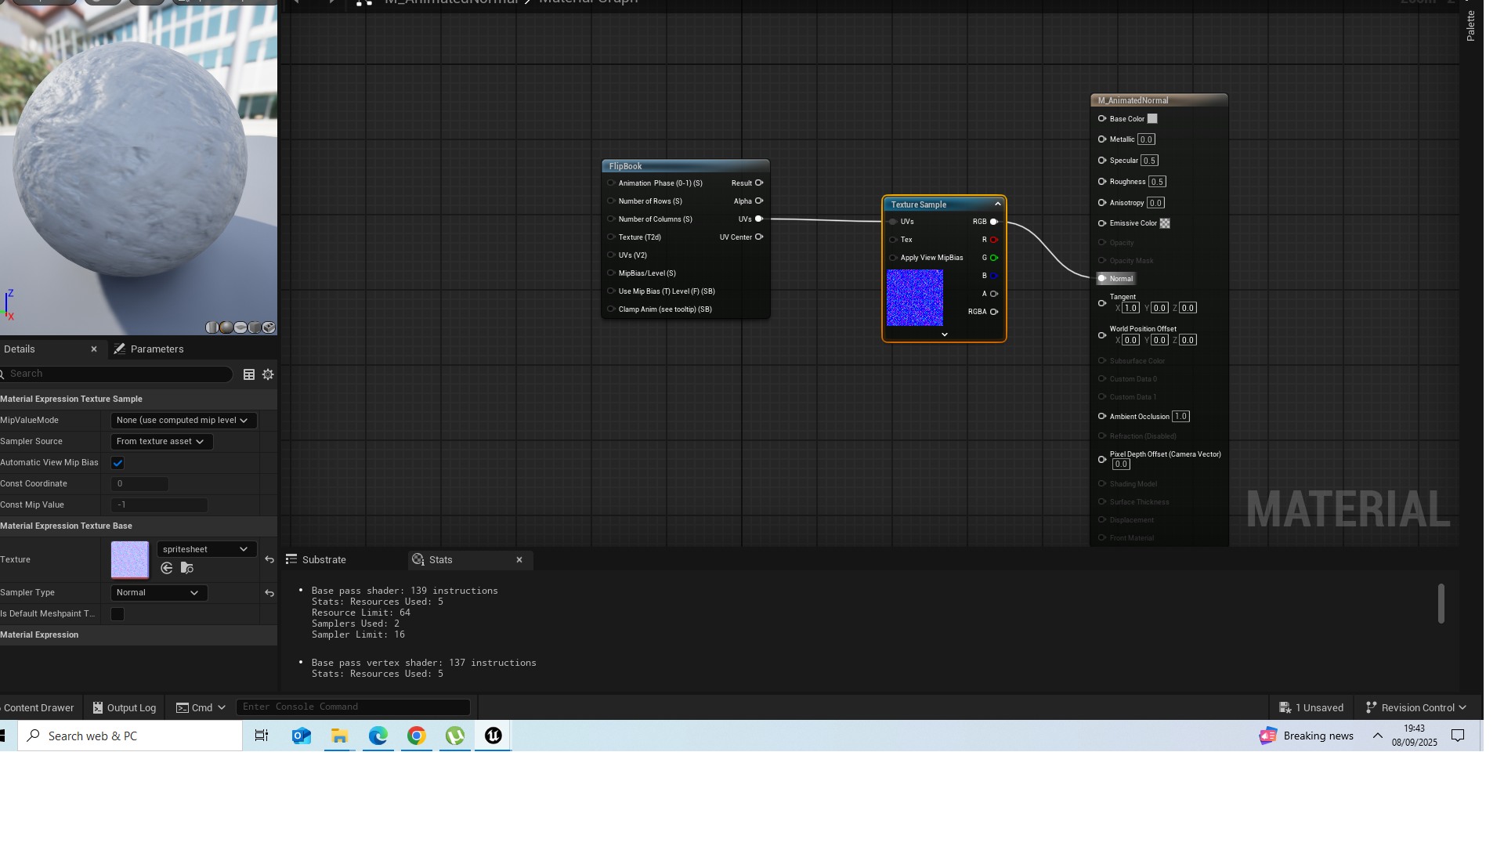Click the Unreal Engine taskbar icon
This screenshot has height=846, width=1504.
[x=493, y=736]
